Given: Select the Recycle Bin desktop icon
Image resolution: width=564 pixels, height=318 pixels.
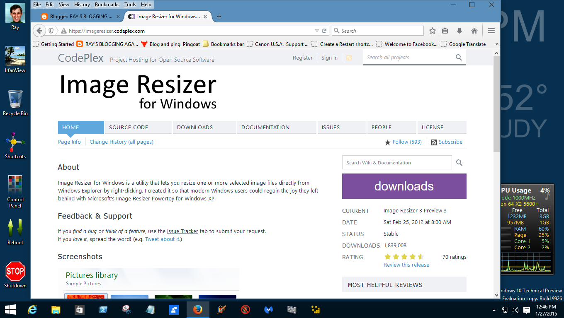Looking at the screenshot, I should point(15,103).
